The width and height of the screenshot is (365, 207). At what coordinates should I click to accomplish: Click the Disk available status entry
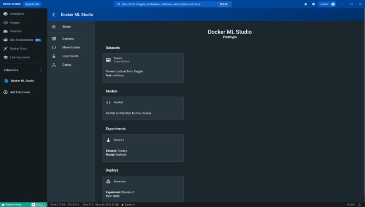101,205
